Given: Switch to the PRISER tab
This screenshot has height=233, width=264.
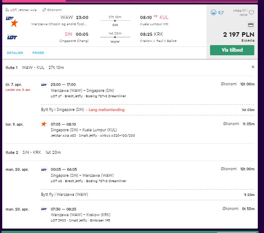Looking at the screenshot, I should tap(38, 53).
